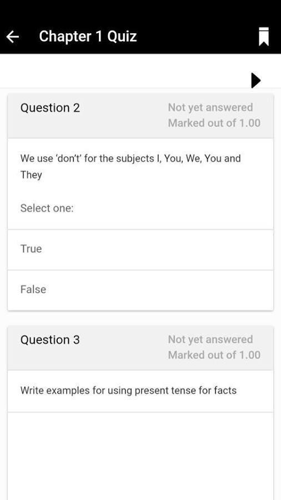The height and width of the screenshot is (500, 281).
Task: Tap Question 3's Marked out of 1.00 label
Action: pyautogui.click(x=214, y=354)
